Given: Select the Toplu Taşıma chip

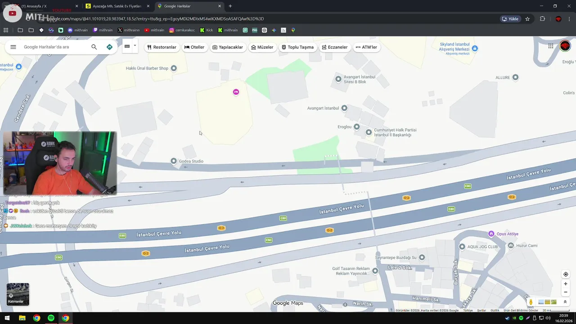Looking at the screenshot, I should coord(297,47).
